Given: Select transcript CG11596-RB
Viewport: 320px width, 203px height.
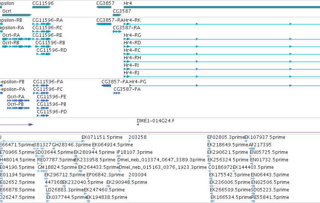Looking at the screenshot, I should point(50,43).
